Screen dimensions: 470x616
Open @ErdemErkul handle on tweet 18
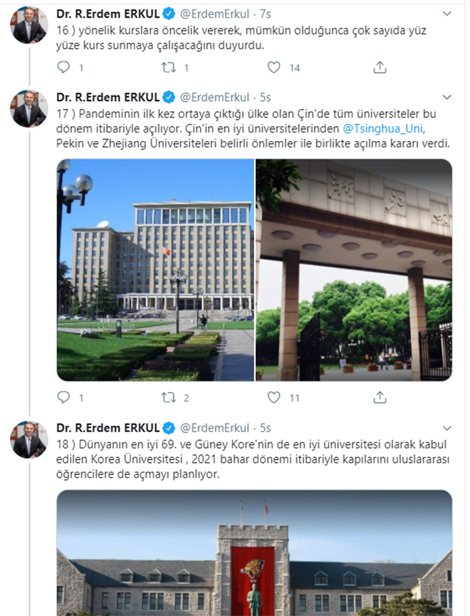pyautogui.click(x=214, y=428)
